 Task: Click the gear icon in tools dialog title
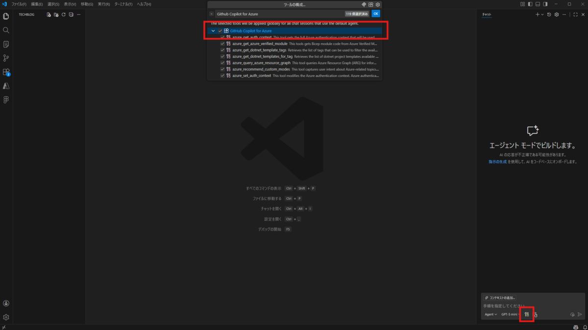coord(378,4)
